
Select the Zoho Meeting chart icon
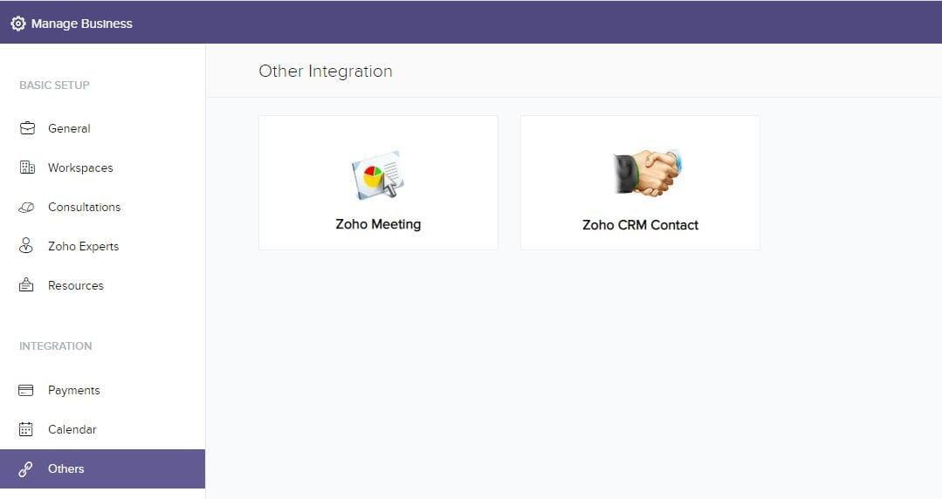(378, 174)
